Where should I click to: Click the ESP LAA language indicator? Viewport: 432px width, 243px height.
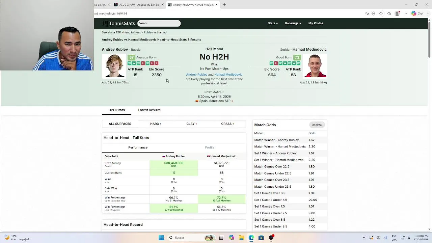(394, 238)
